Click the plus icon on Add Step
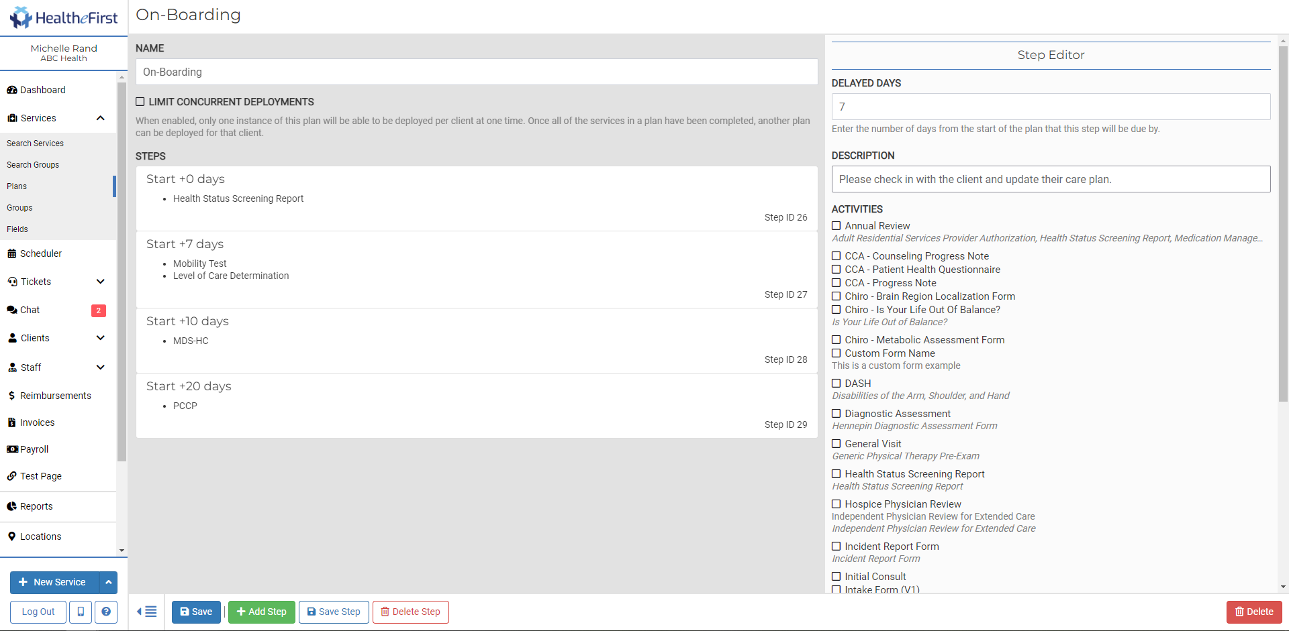The width and height of the screenshot is (1289, 631). pos(241,612)
